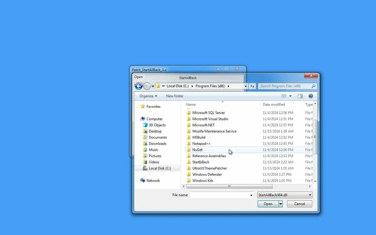Open the StartAllBackX64.dll file type dropdown
Viewport: 376px width, 235px height.
coord(285,195)
